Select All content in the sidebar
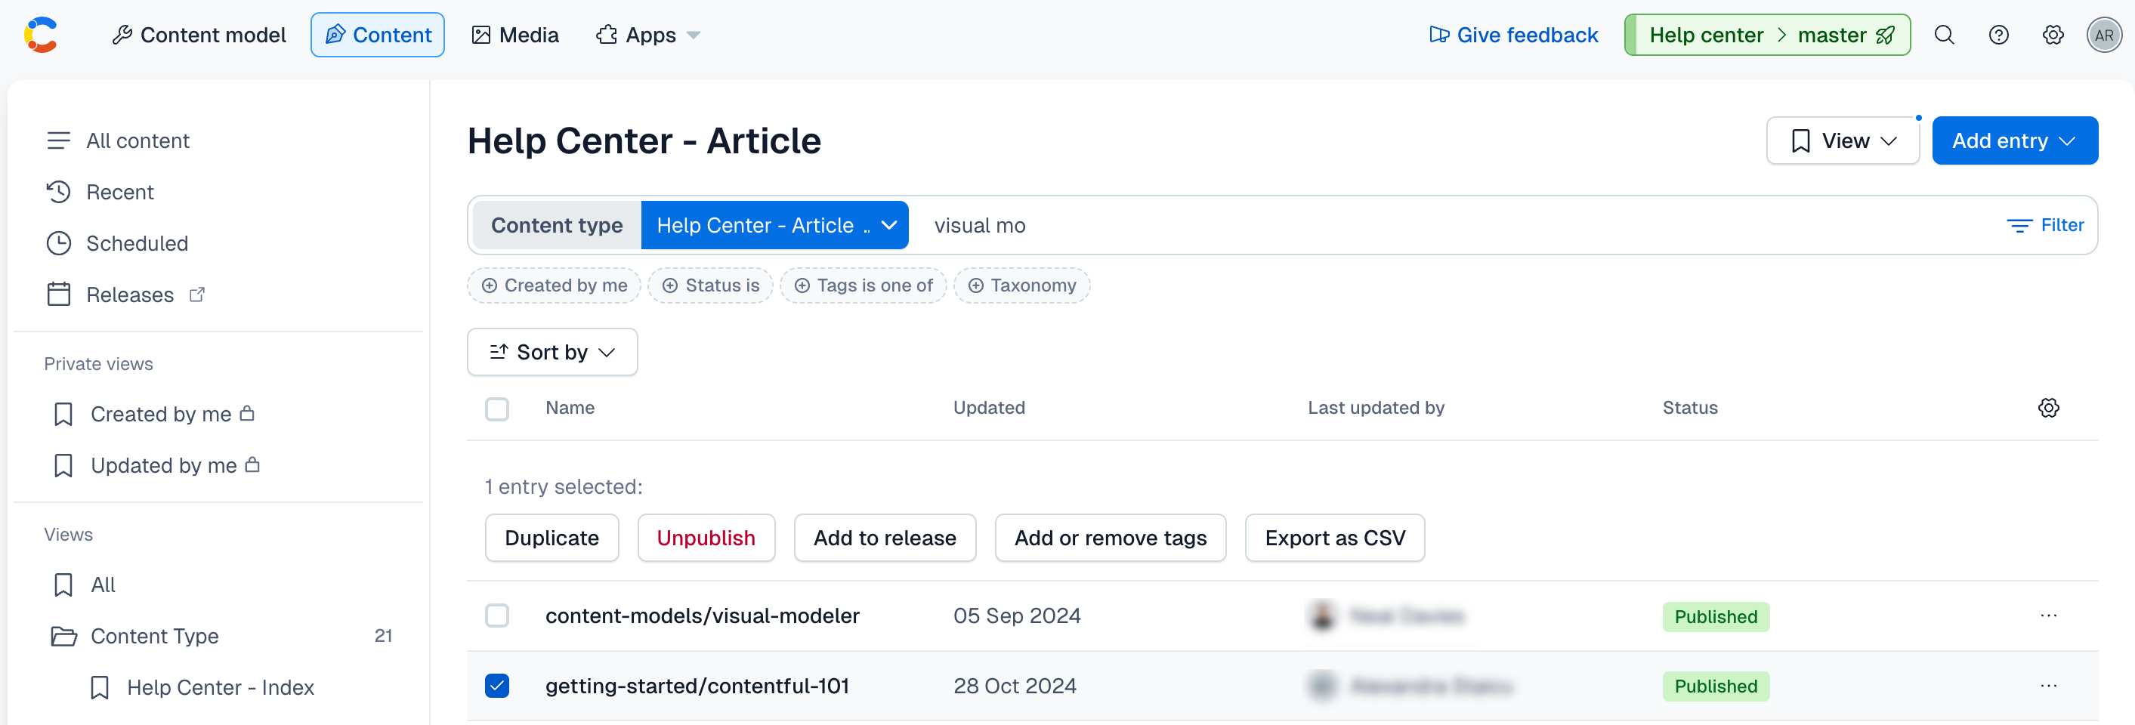The image size is (2135, 725). point(137,141)
